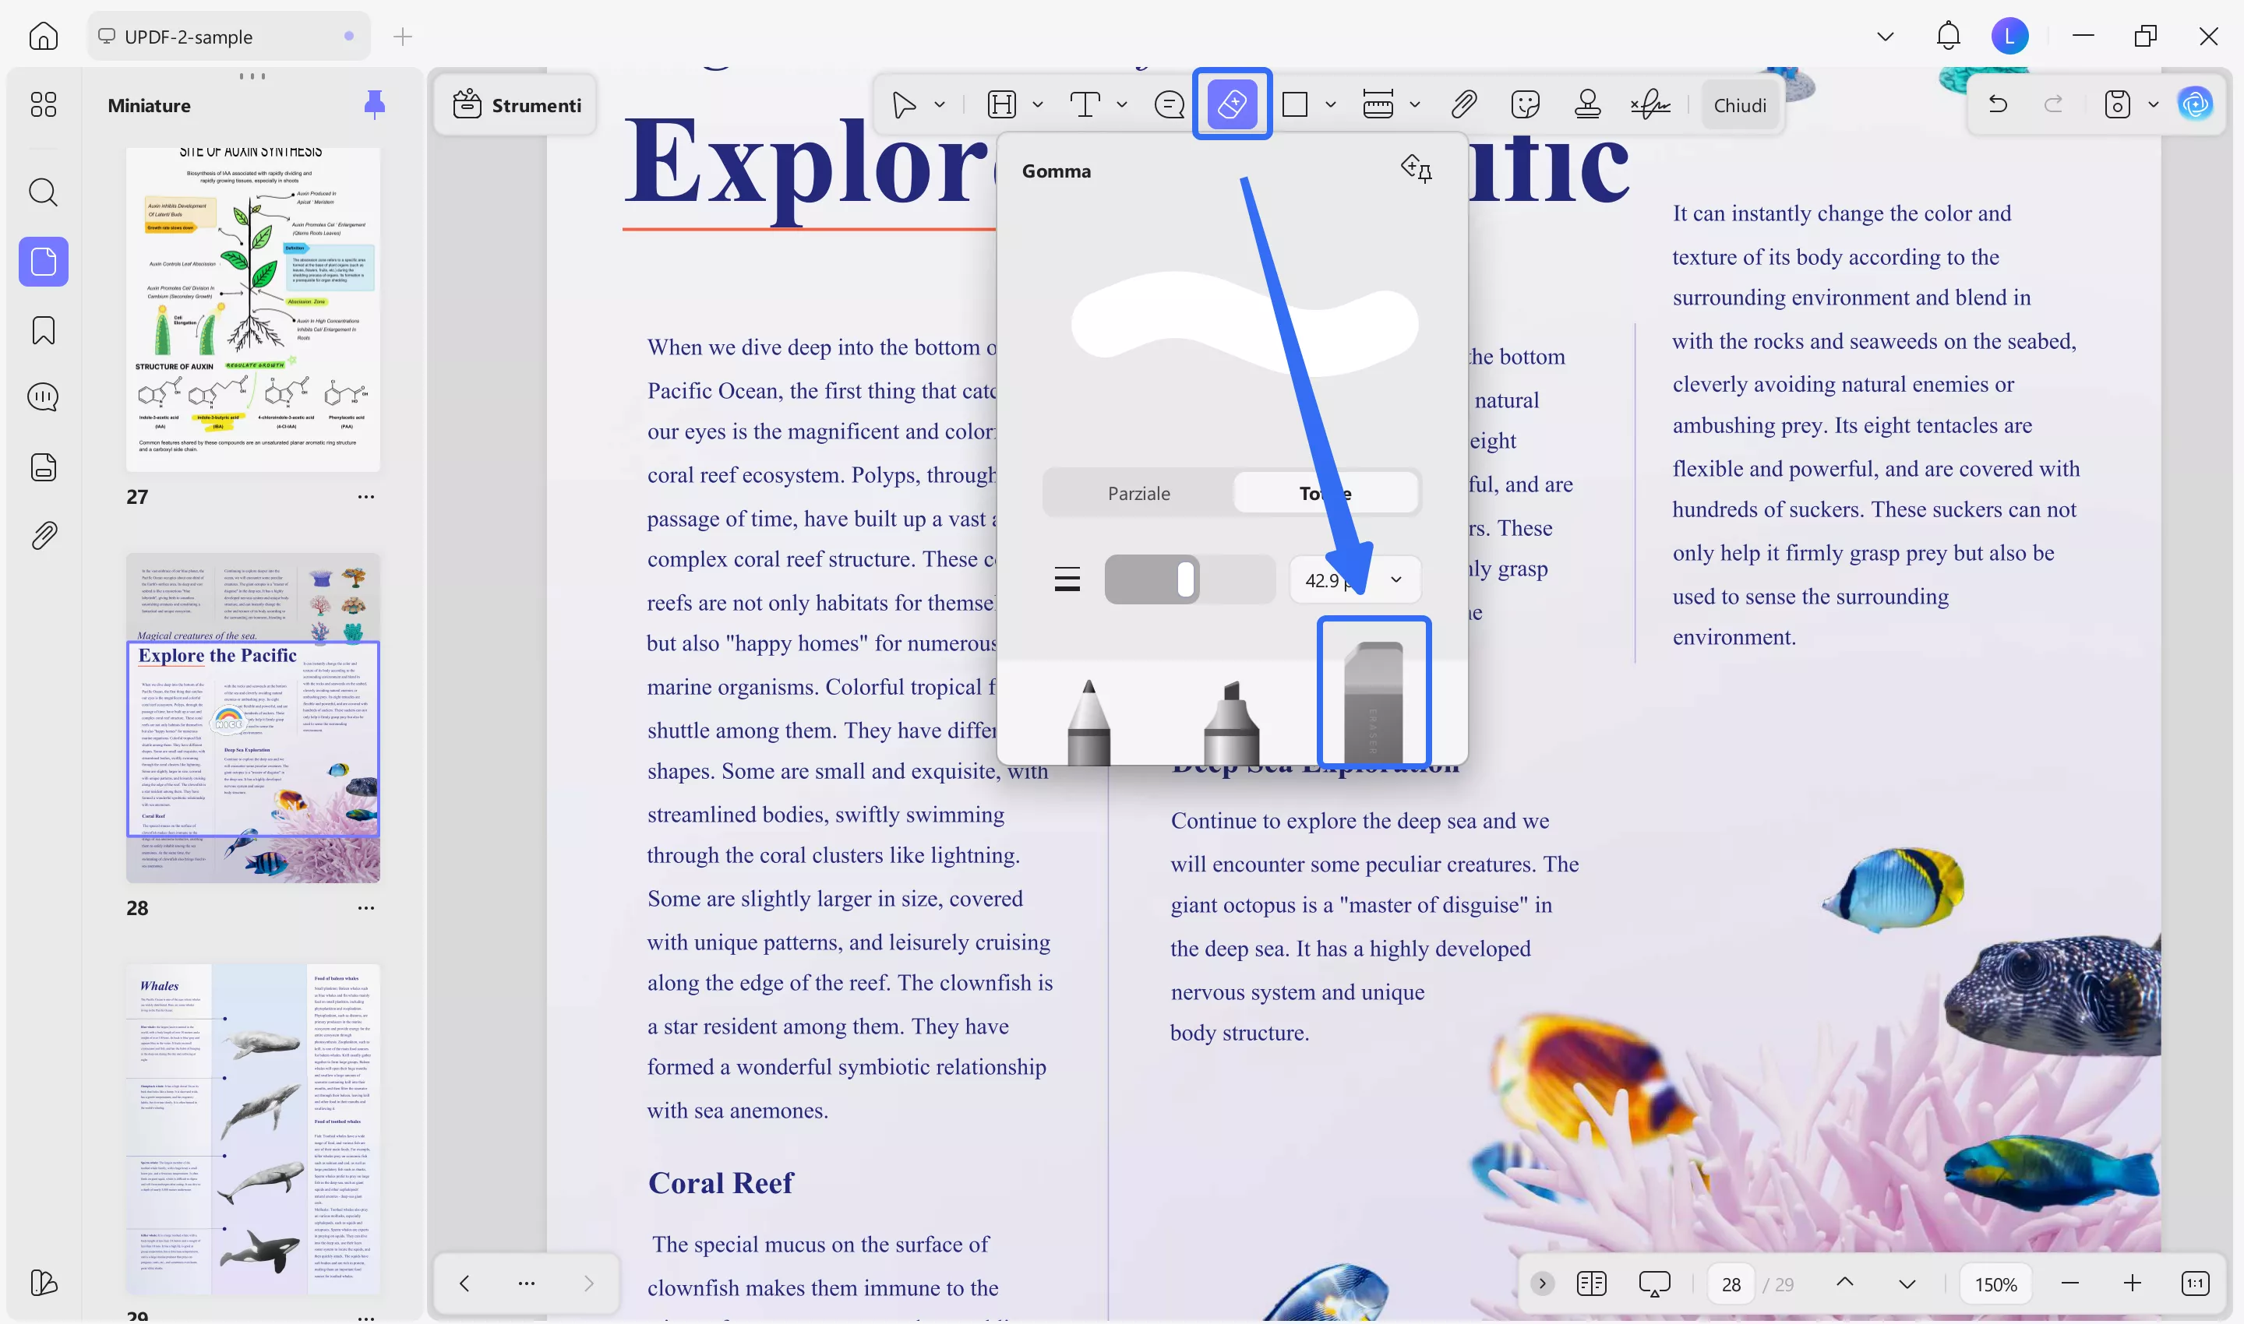Open the search panel in sidebar
Viewport: 2244px width, 1324px height.
pos(43,192)
